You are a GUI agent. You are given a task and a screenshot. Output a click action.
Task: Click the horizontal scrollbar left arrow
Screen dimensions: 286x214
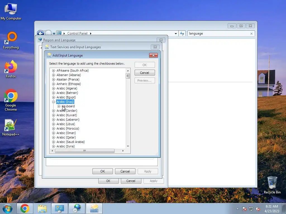(52, 151)
